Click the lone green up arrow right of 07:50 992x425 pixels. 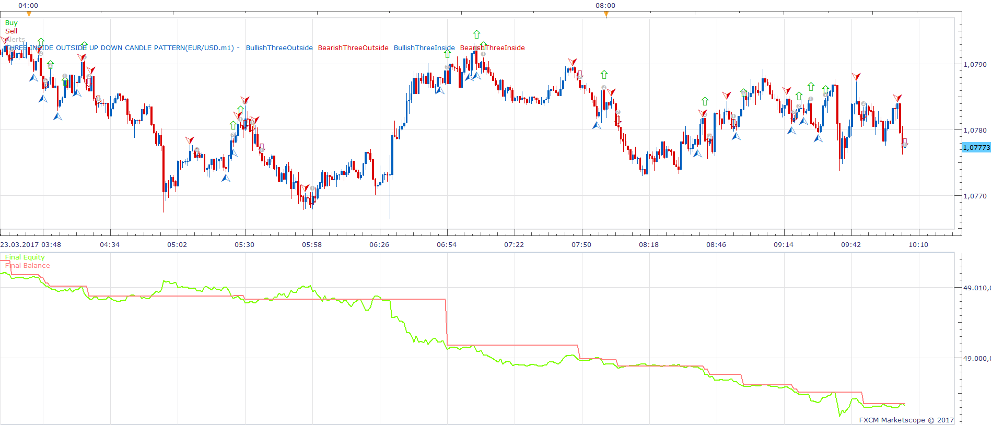pyautogui.click(x=604, y=75)
